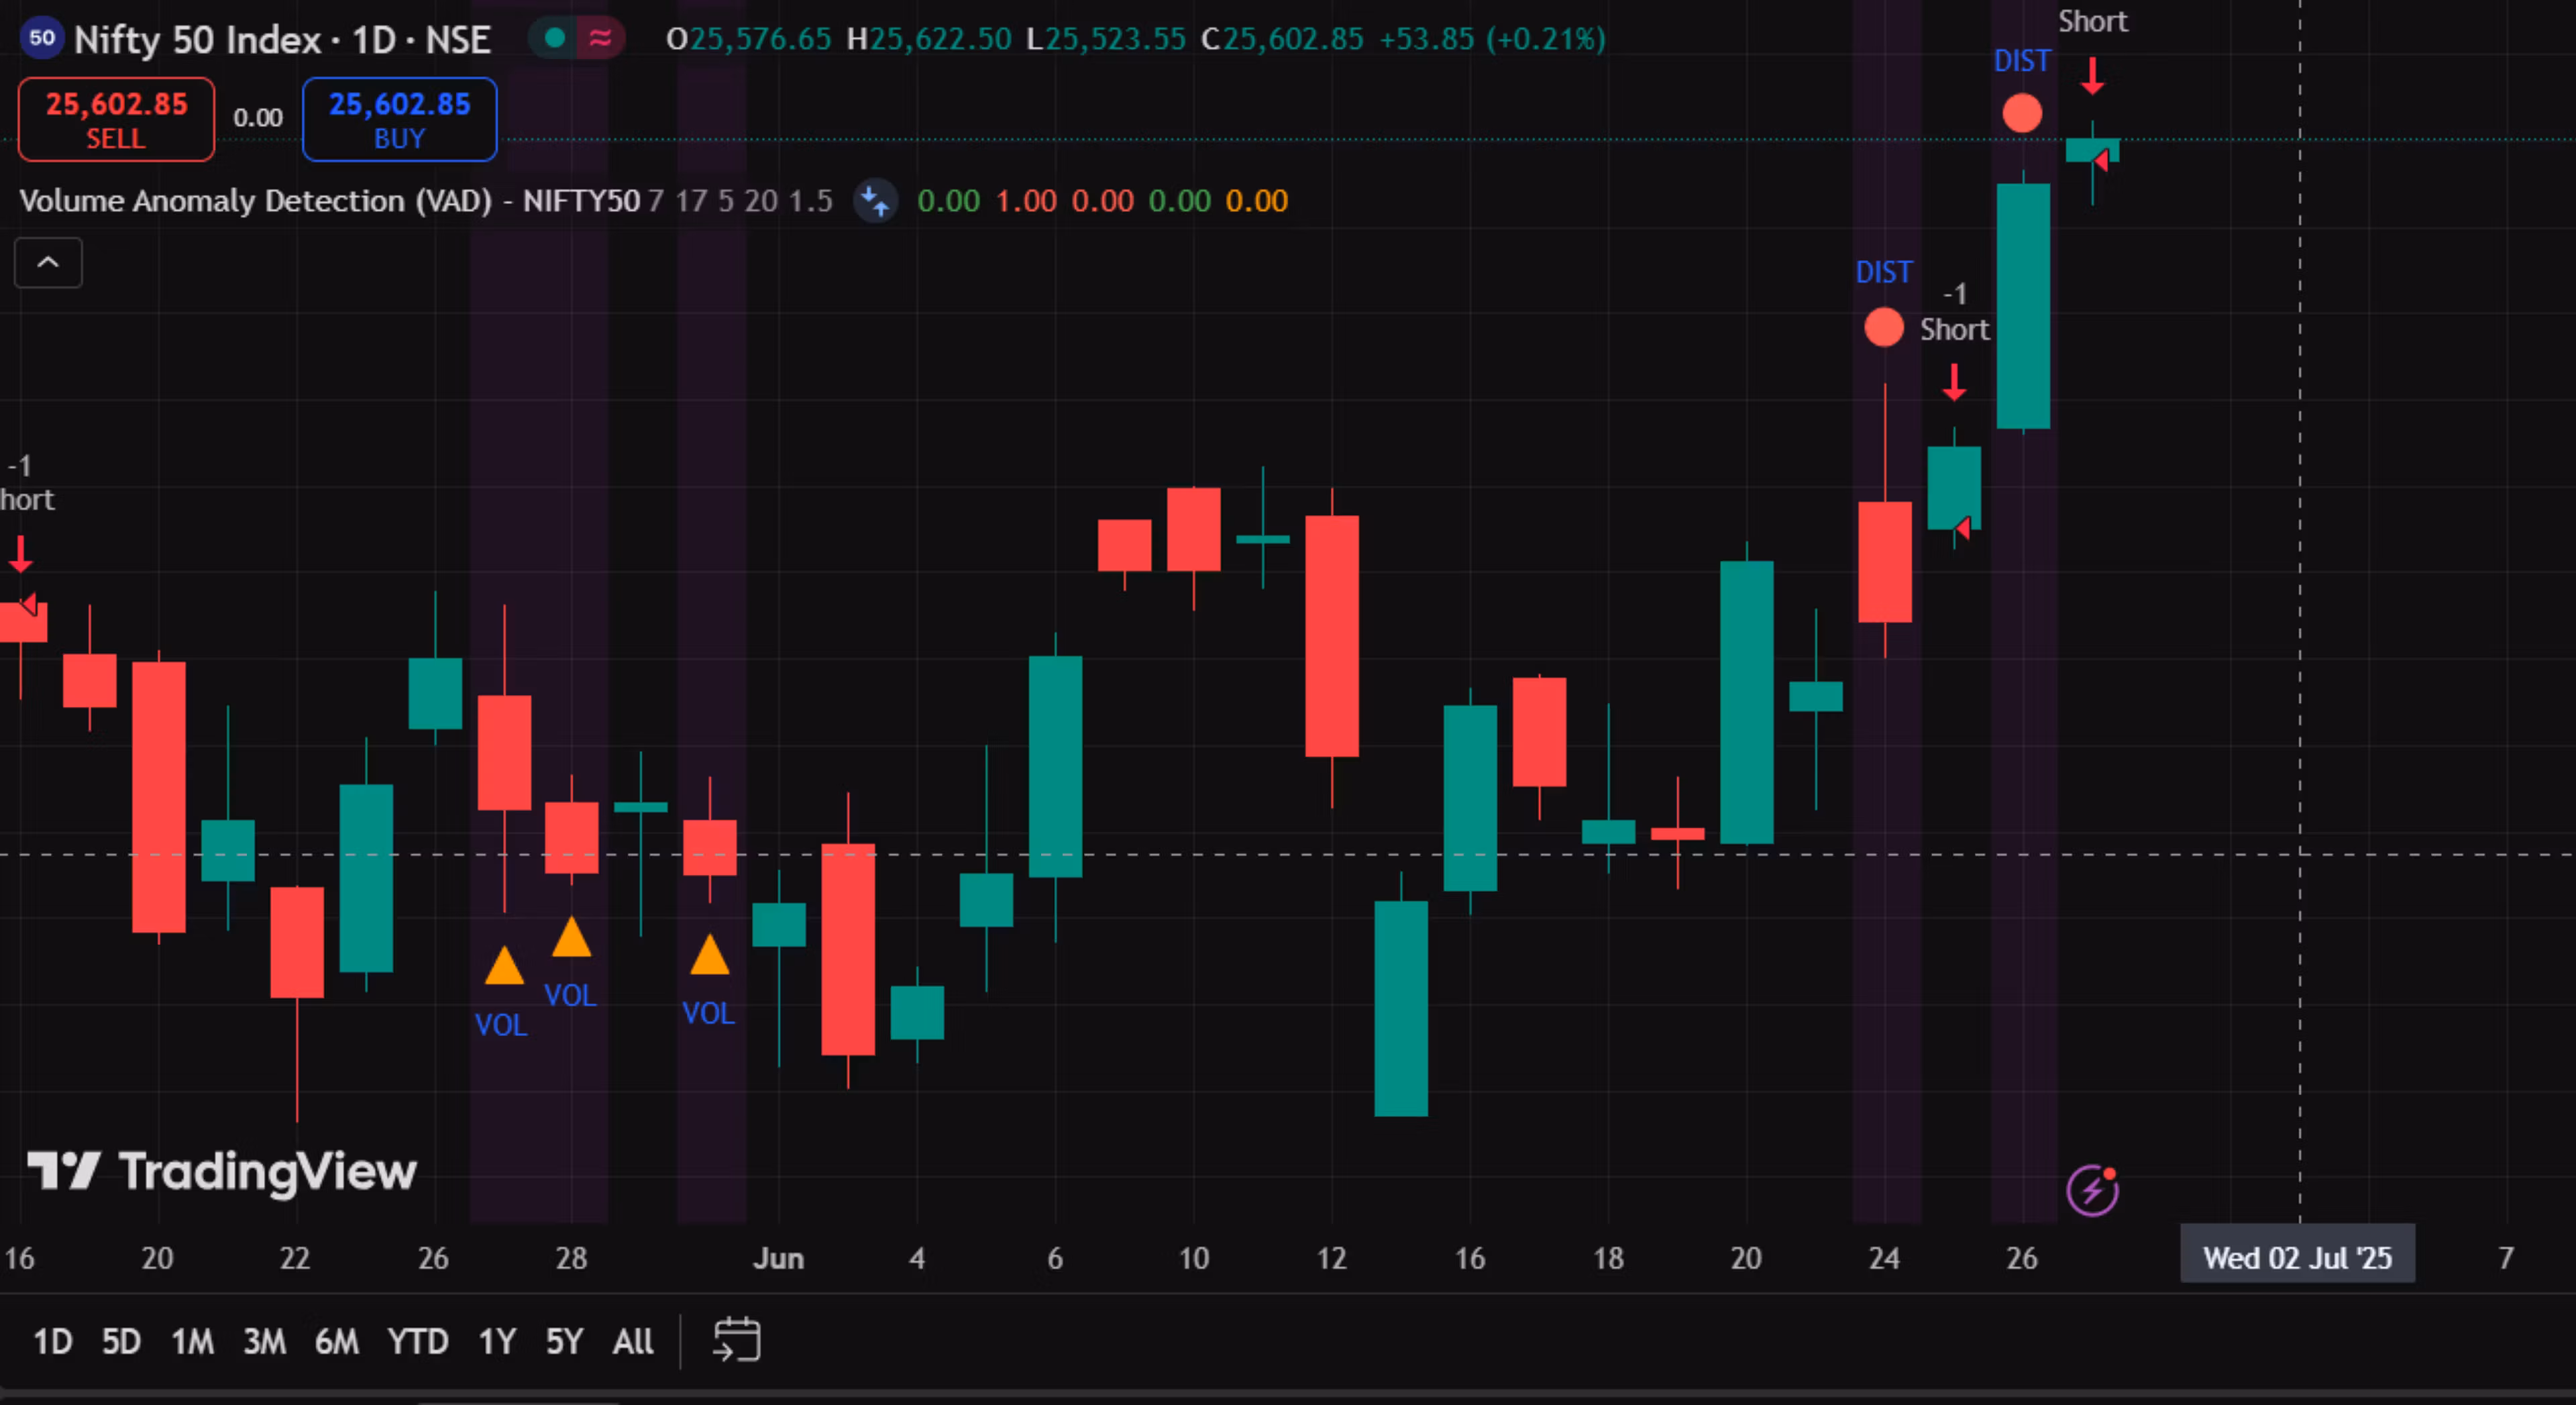The width and height of the screenshot is (2576, 1405).
Task: Click the red approximate data indicator icon
Action: pyautogui.click(x=600, y=38)
